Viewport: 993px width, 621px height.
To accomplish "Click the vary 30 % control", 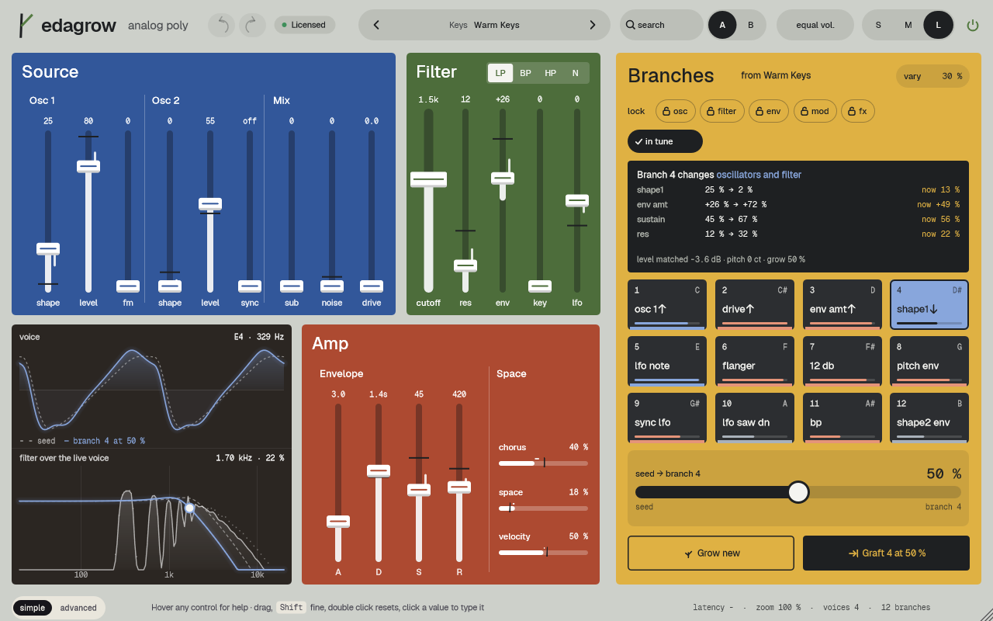I will 932,76.
